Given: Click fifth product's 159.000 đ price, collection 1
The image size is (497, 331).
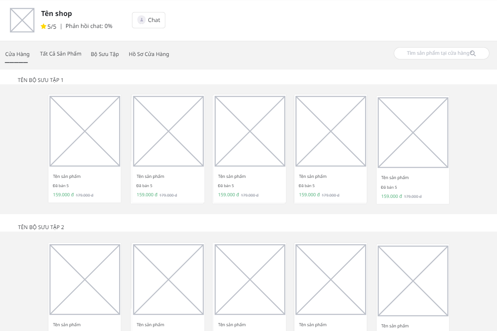Looking at the screenshot, I should pos(391,196).
